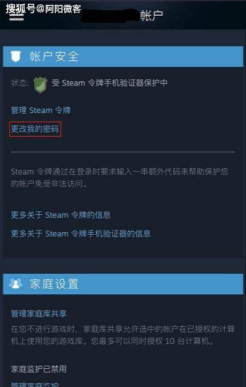This screenshot has height=387, width=246.
Task: Open the 管理 Steam 令牌 link
Action: pos(41,110)
